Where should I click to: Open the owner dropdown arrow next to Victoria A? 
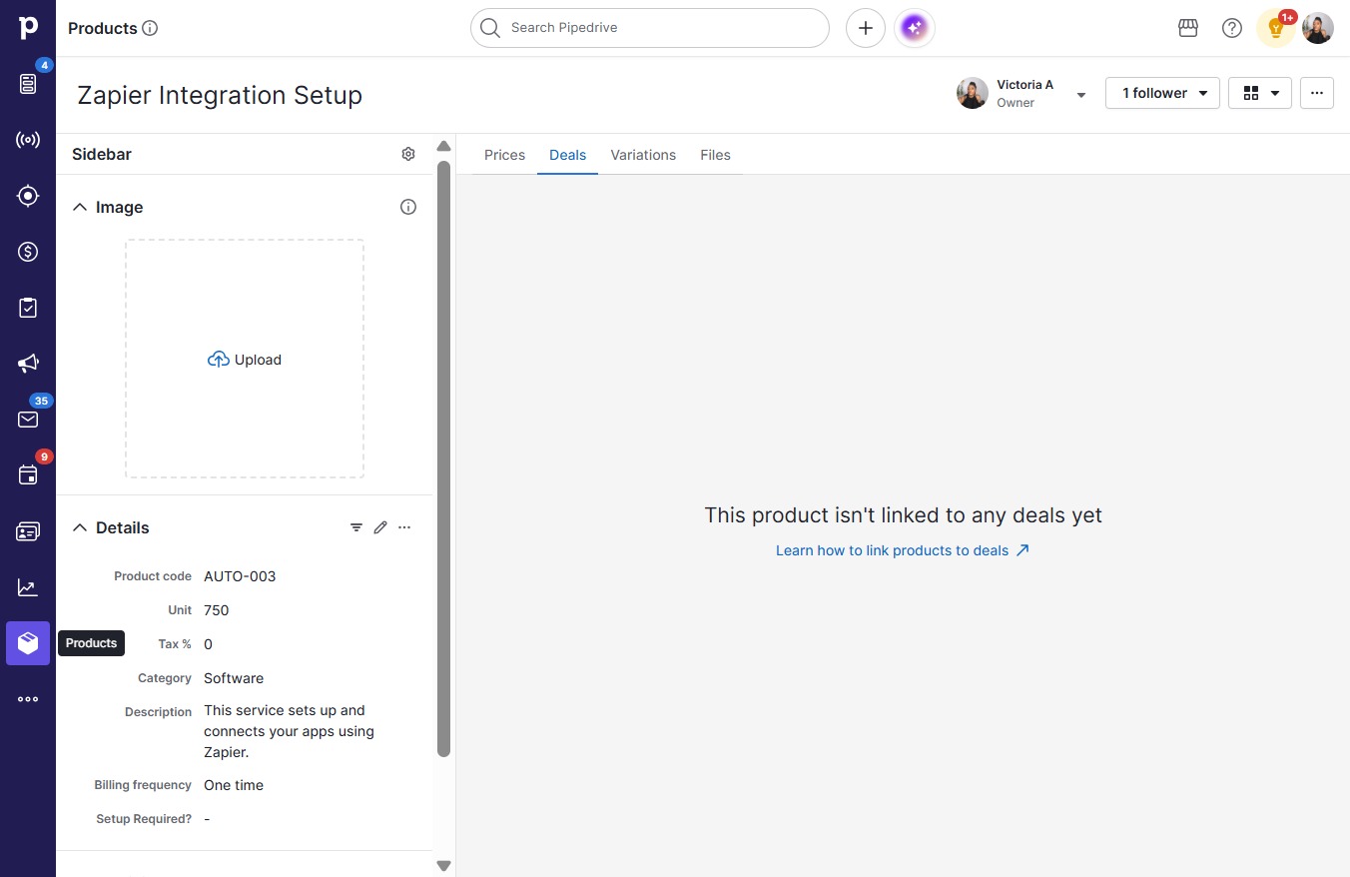tap(1080, 95)
